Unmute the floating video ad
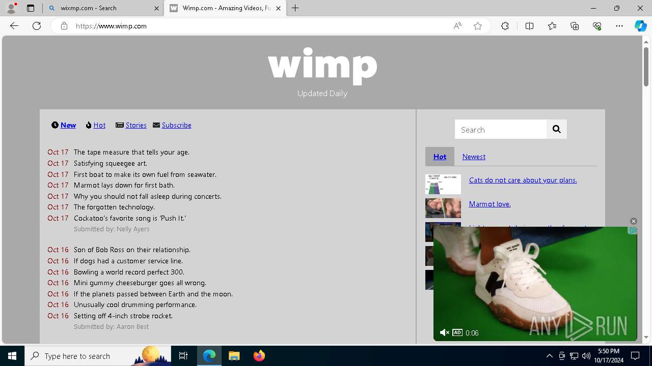Screen dimensions: 652x366 coord(444,332)
